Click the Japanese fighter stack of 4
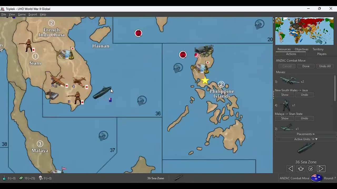Image resolution: width=337 pixels, height=189 pixels. pos(80,82)
